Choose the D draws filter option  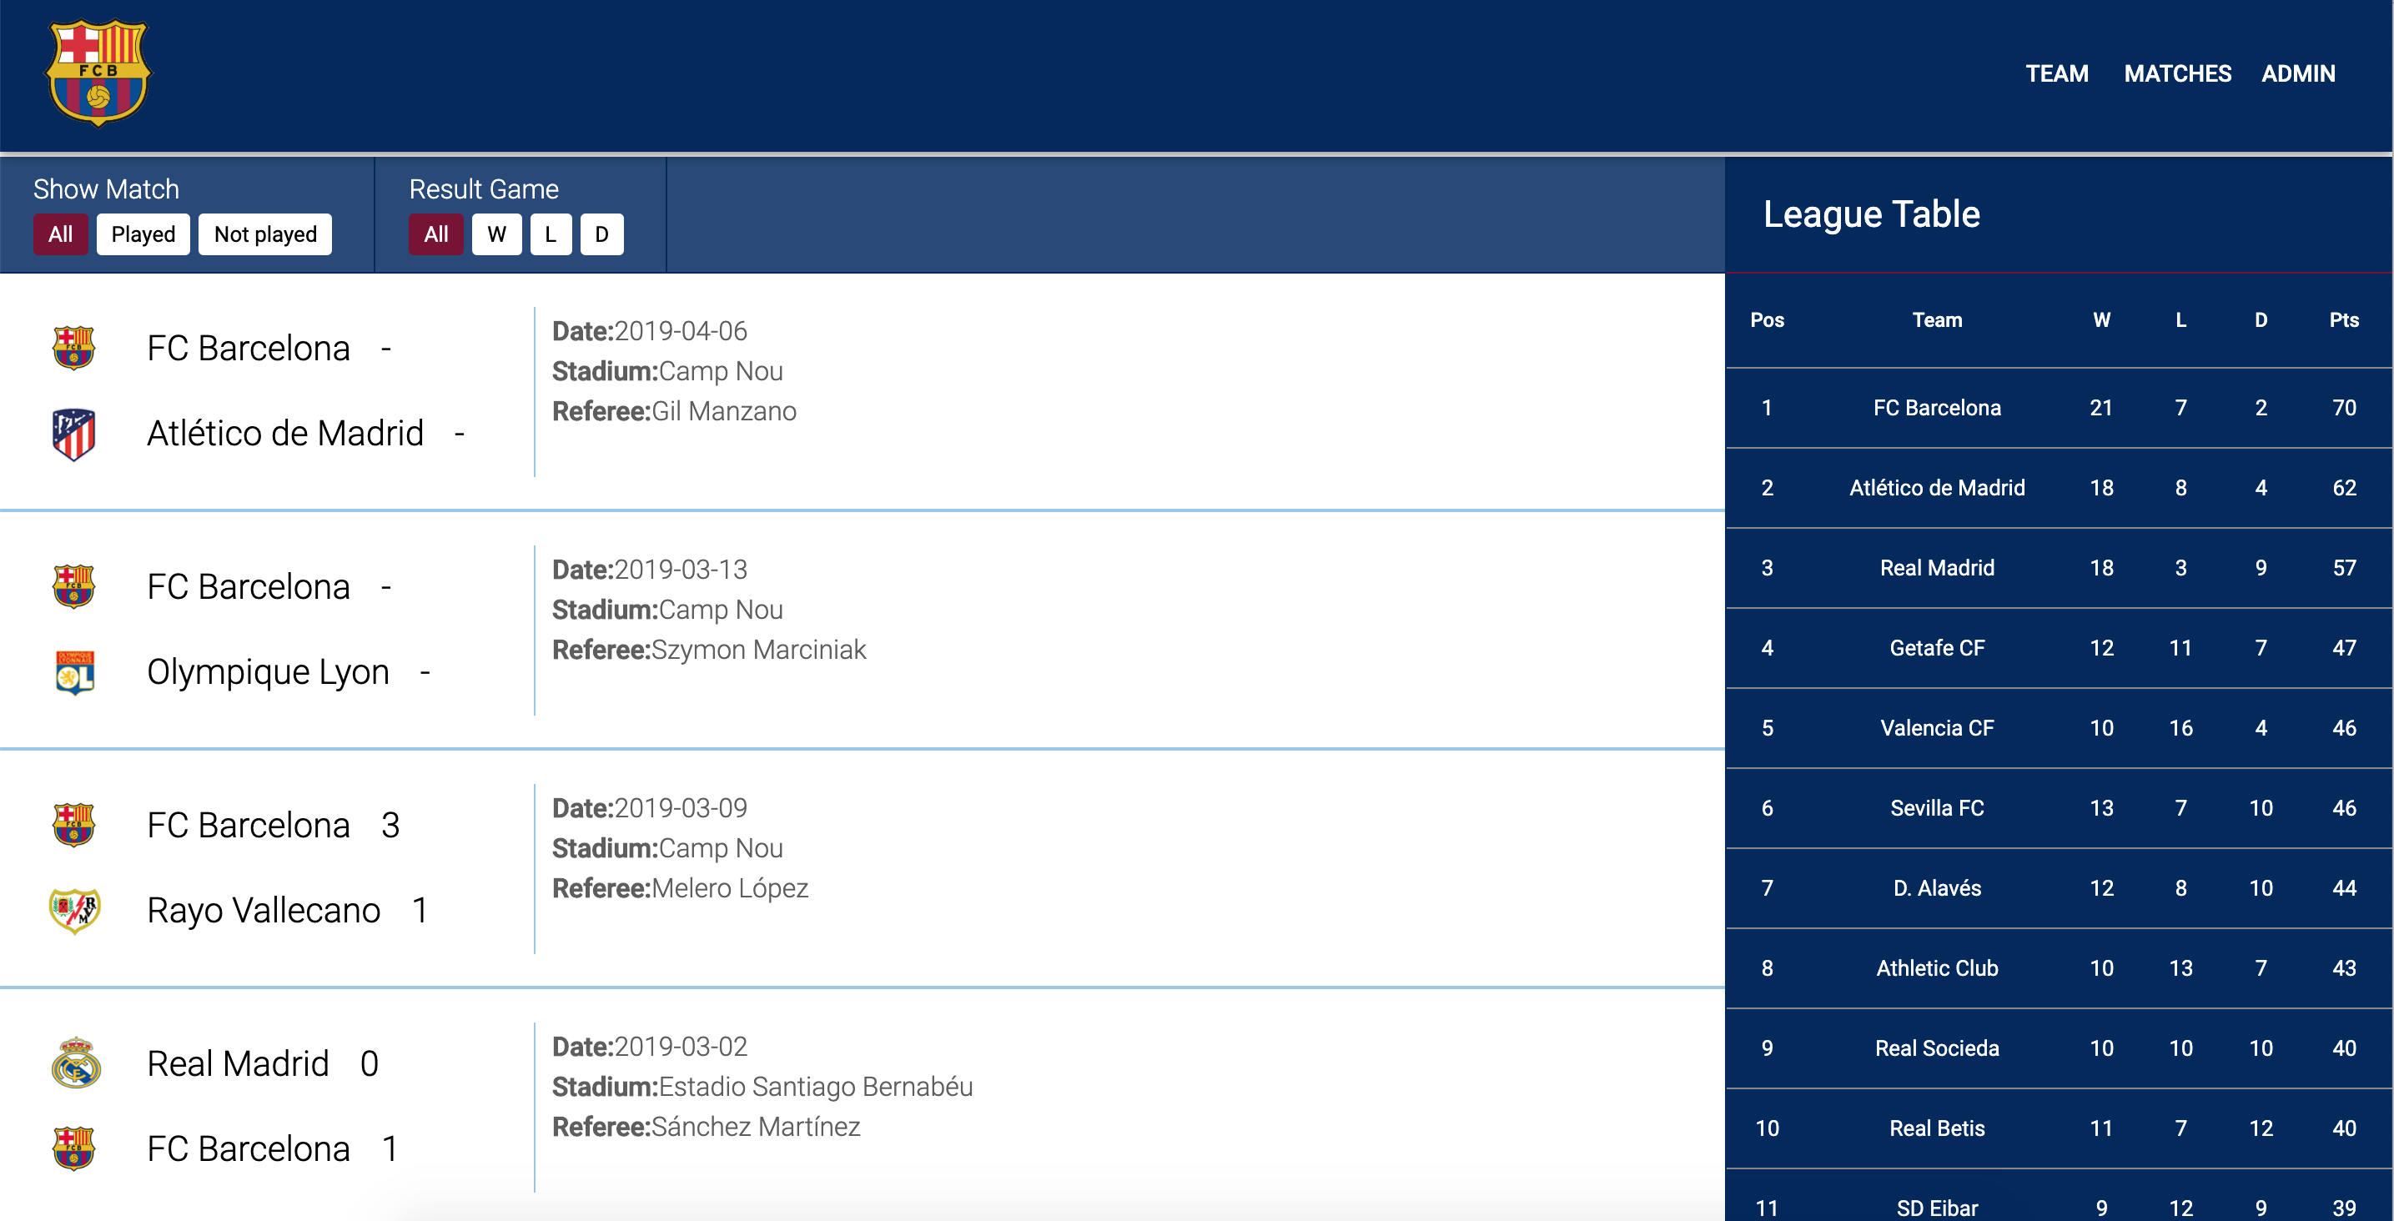coord(601,234)
